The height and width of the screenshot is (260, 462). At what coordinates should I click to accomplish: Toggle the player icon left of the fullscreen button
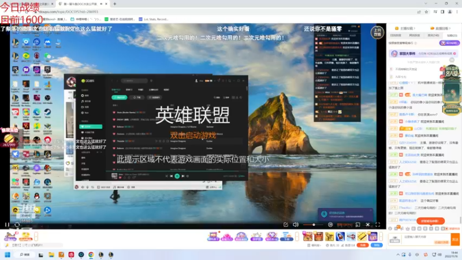pos(368,225)
